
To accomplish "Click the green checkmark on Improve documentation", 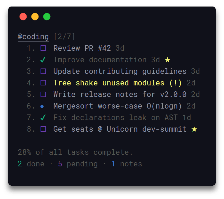I will 43,60.
